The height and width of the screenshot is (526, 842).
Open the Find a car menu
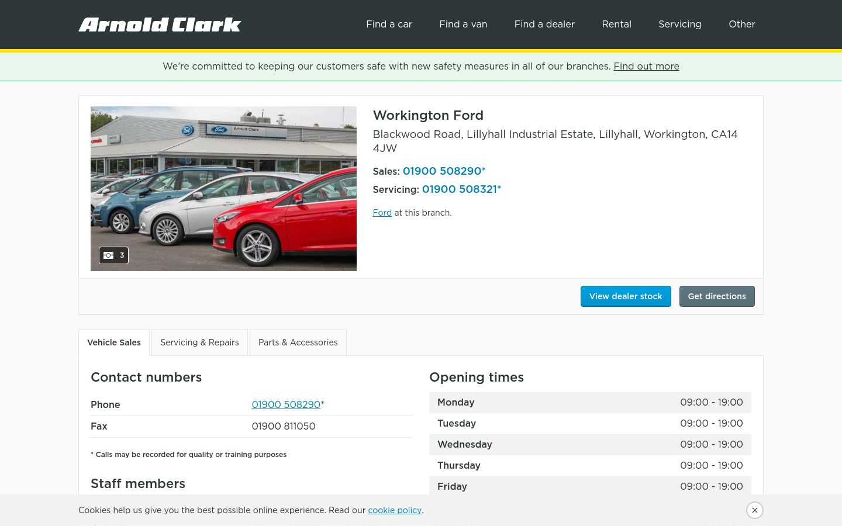(x=389, y=24)
